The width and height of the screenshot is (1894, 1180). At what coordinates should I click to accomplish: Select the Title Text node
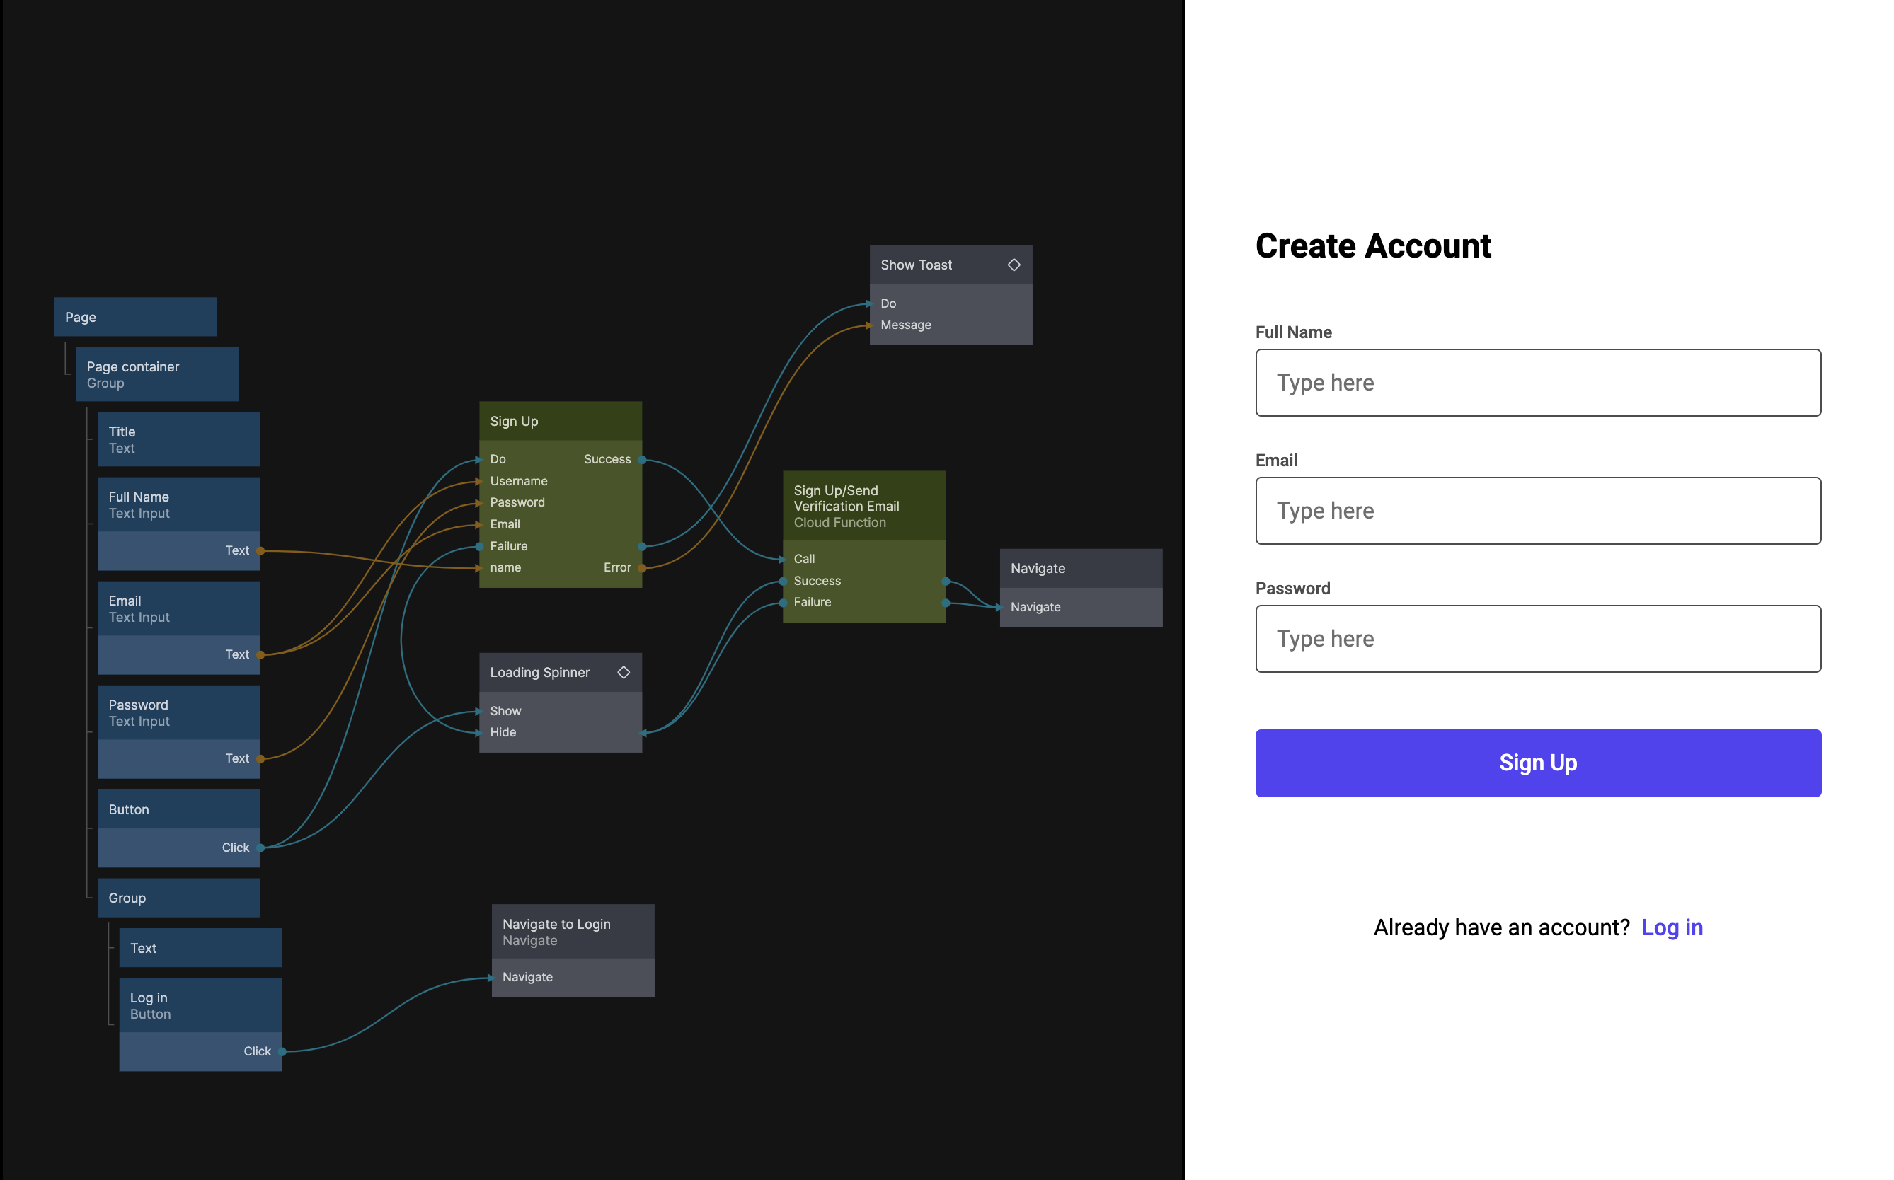(178, 439)
